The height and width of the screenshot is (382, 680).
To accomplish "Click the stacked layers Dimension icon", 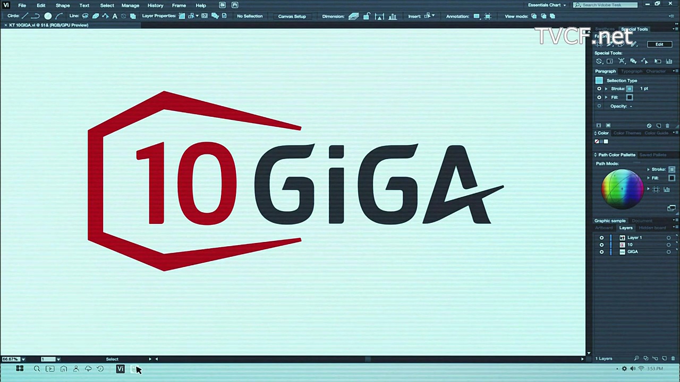I will coord(353,16).
